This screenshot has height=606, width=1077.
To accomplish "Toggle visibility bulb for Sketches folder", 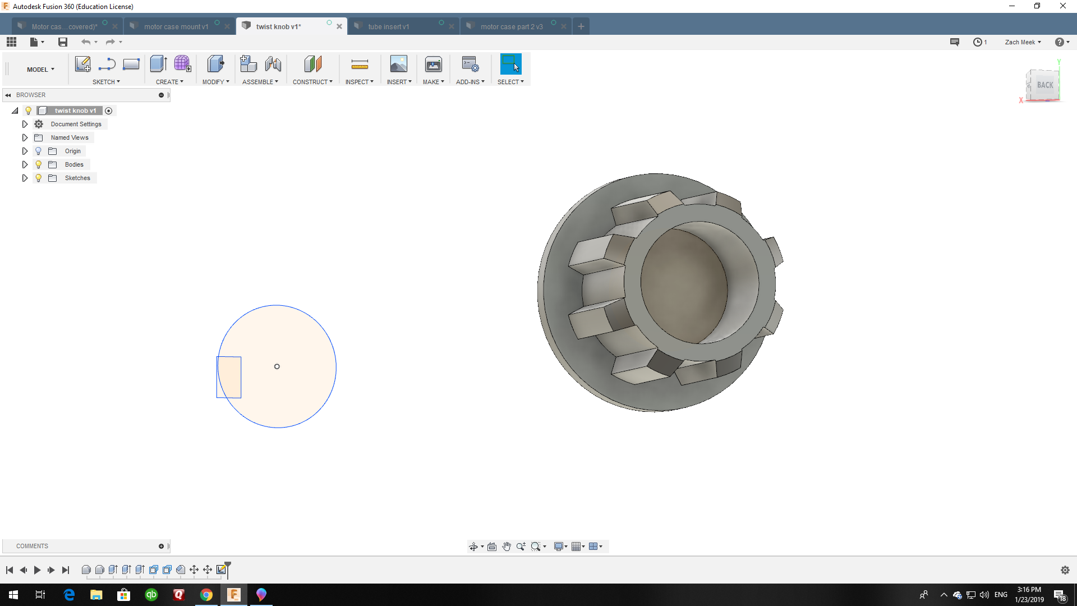I will 38,178.
